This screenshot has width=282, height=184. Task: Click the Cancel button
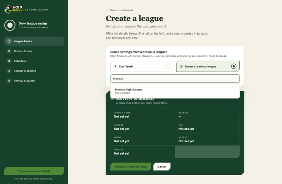[x=162, y=167]
